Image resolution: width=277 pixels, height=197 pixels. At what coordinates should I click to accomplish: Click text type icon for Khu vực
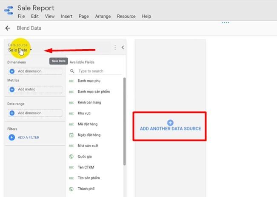[x=71, y=113]
